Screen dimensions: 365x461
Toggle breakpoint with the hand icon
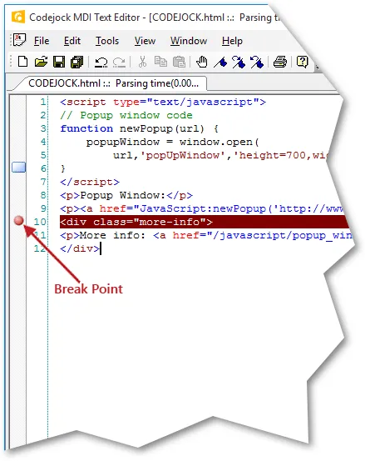click(202, 62)
